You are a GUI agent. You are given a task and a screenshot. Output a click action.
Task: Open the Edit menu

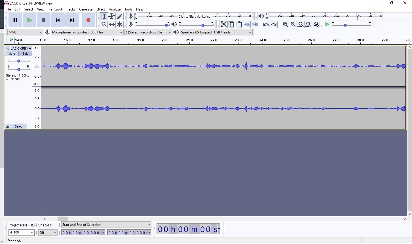coord(18,9)
